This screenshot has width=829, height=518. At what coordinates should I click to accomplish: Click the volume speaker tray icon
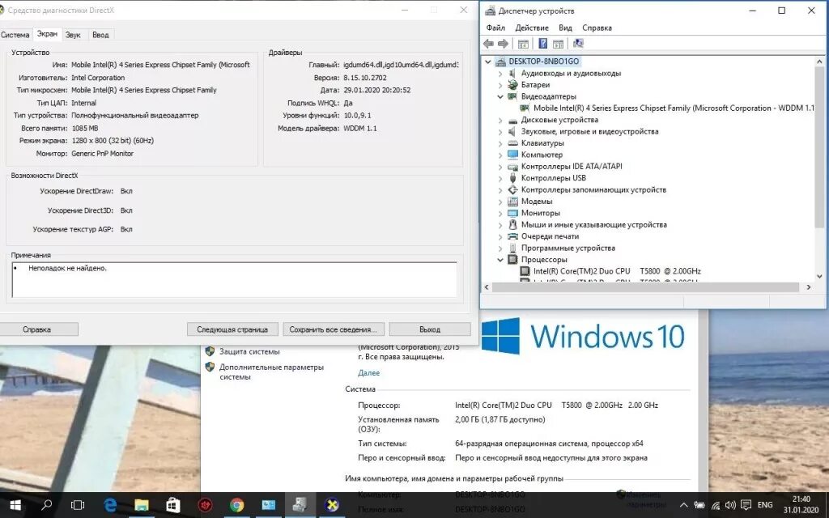731,505
